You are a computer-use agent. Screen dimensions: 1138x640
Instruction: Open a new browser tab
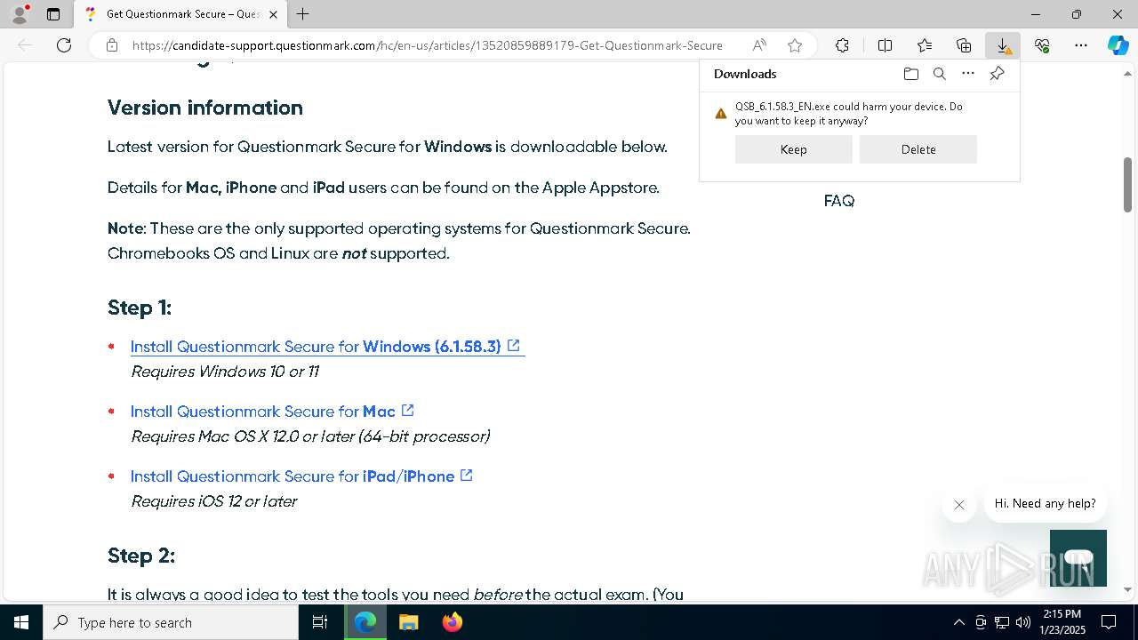[x=303, y=14]
